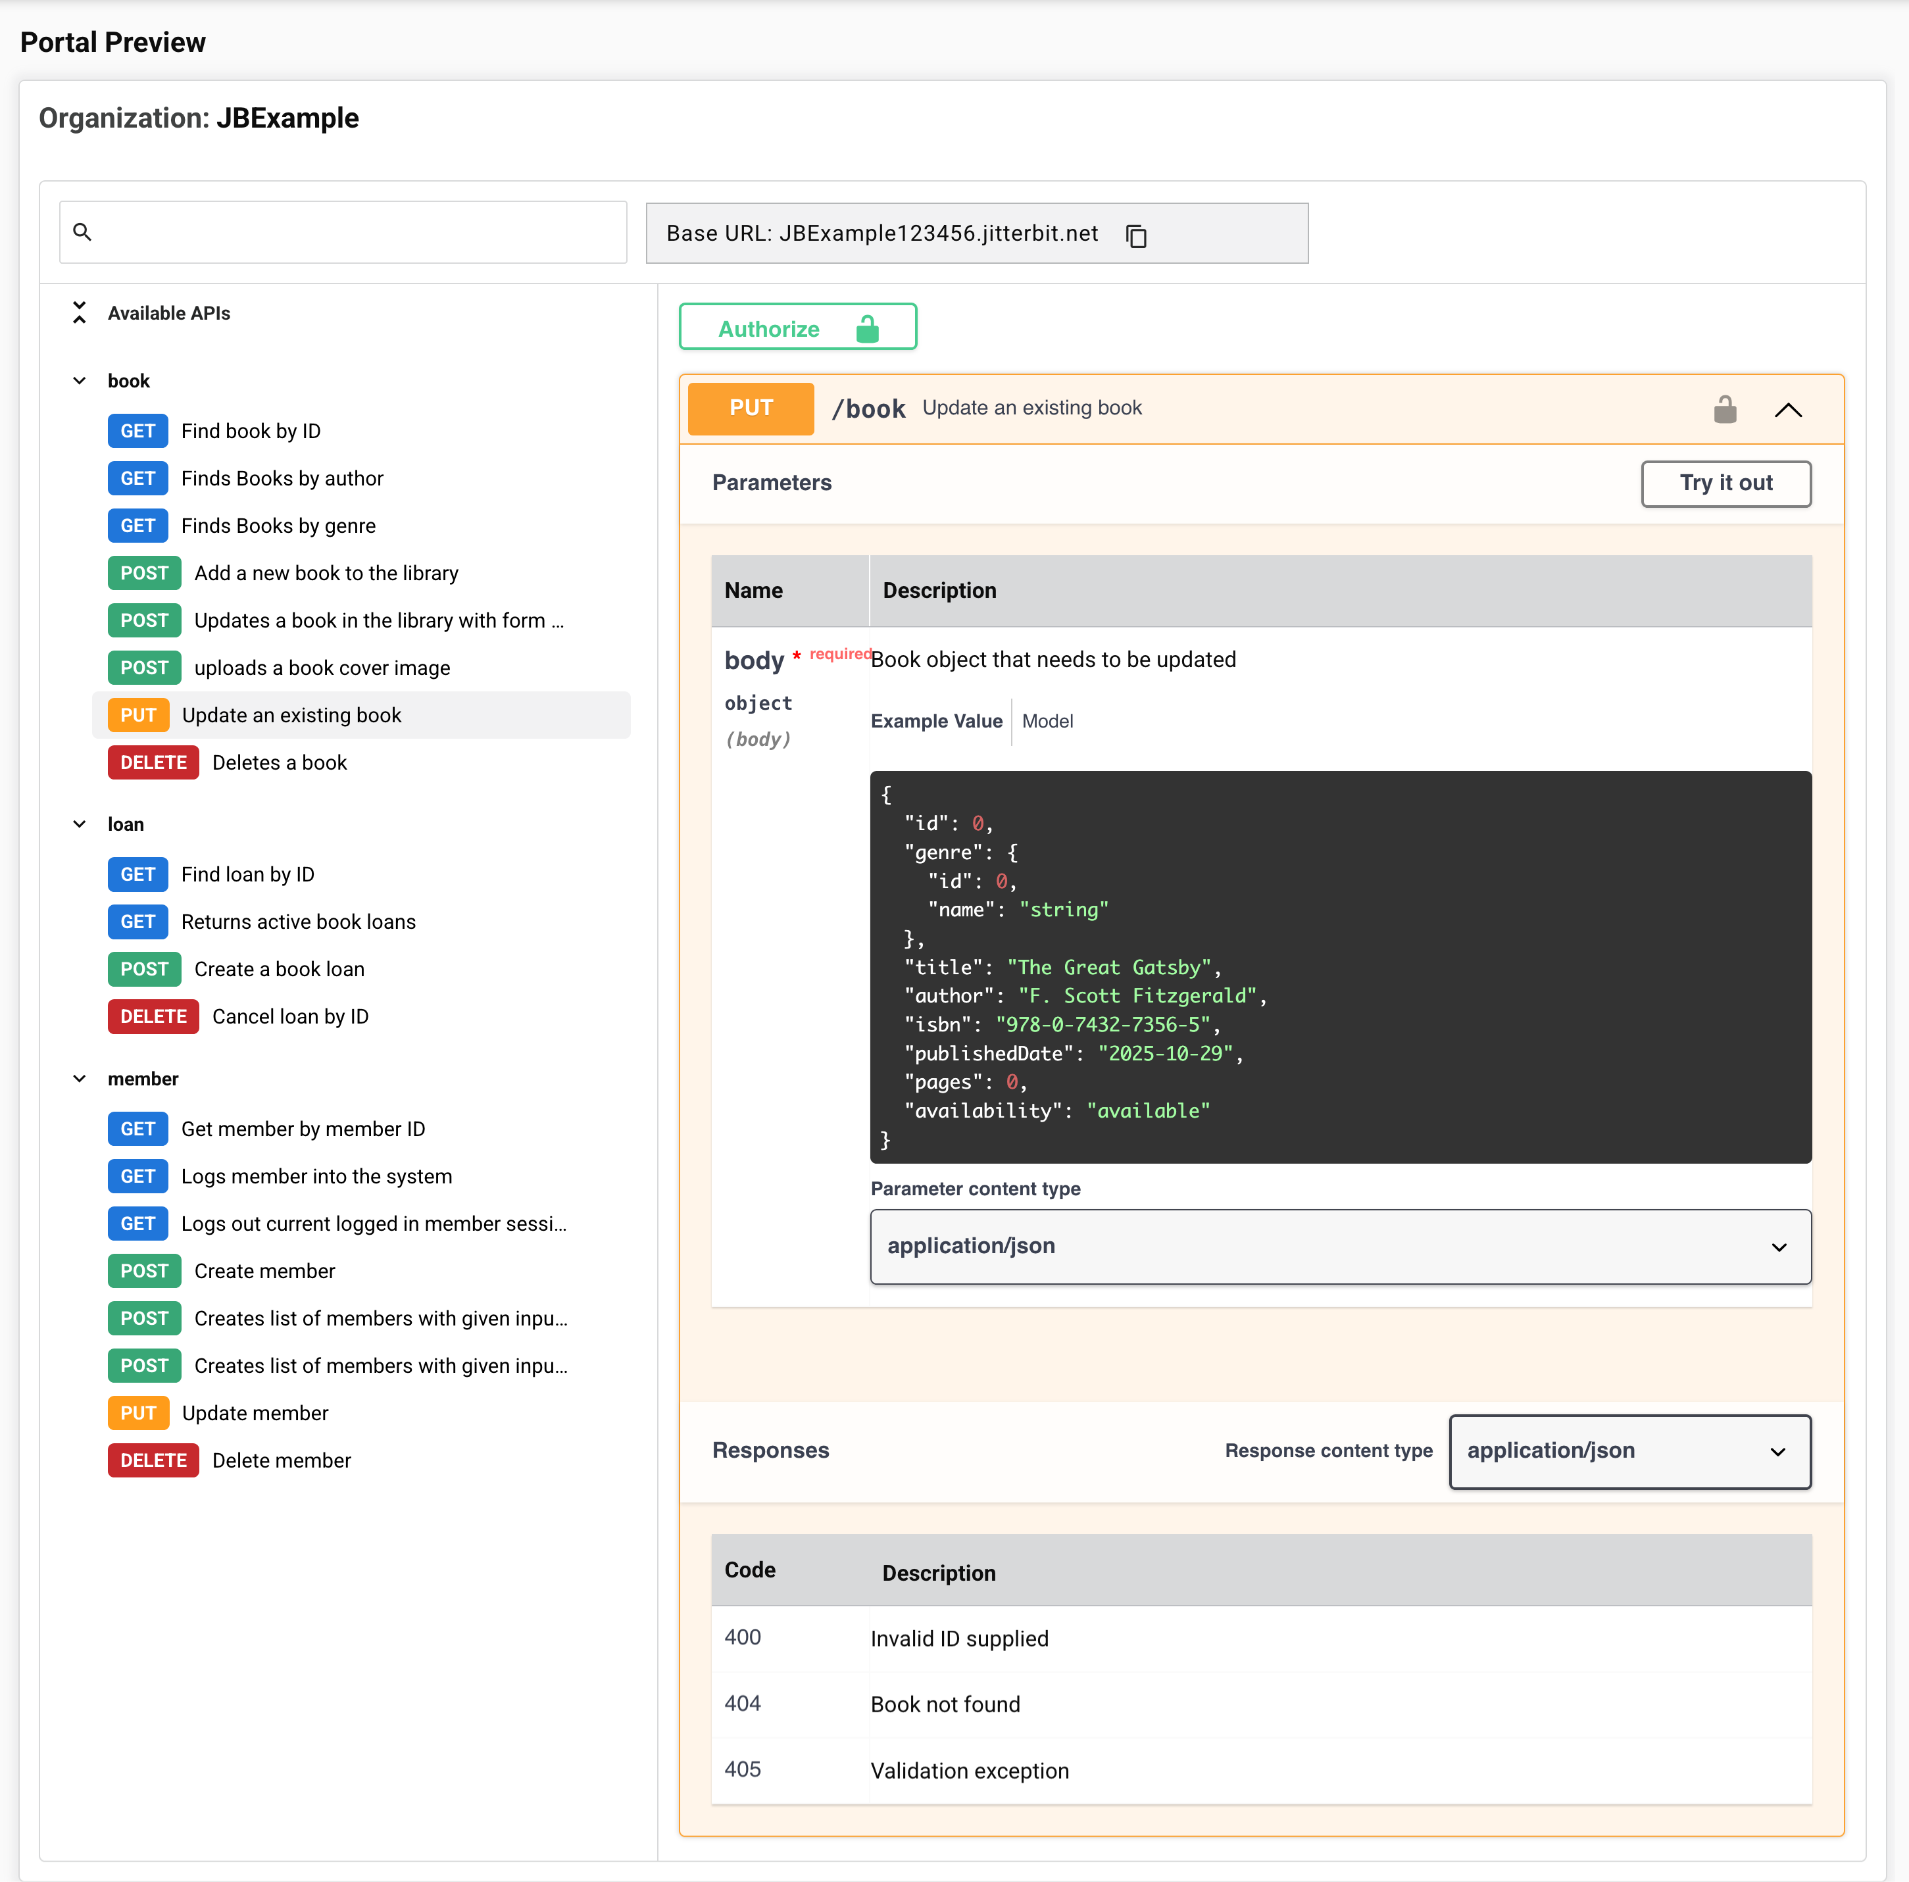
Task: Click PUT badge for Update member
Action: [138, 1413]
